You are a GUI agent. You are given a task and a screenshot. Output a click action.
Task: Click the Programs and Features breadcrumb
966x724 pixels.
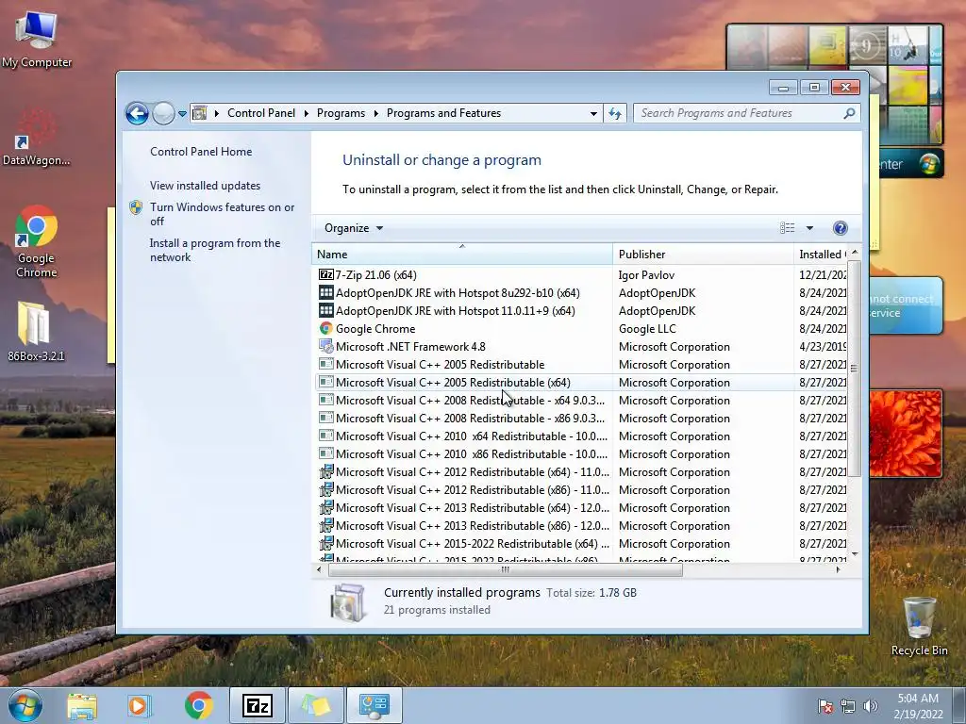click(x=443, y=113)
